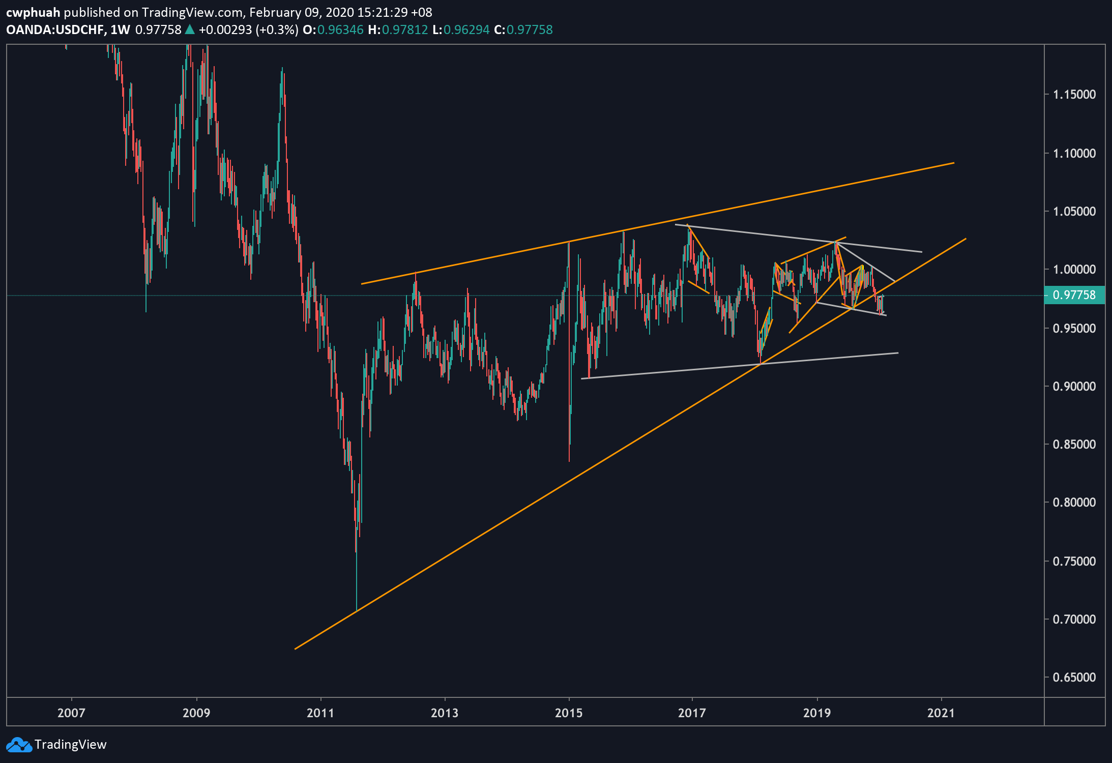The image size is (1112, 763).
Task: Click the high value 0.97812
Action: click(405, 30)
